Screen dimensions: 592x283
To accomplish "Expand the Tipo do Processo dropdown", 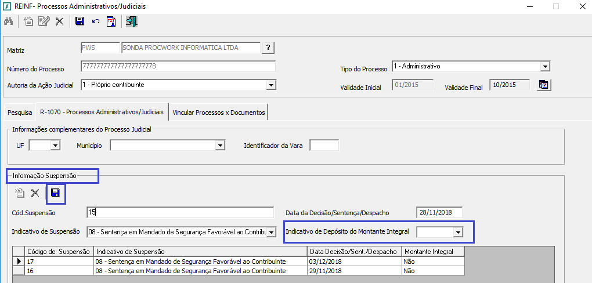I will (544, 67).
